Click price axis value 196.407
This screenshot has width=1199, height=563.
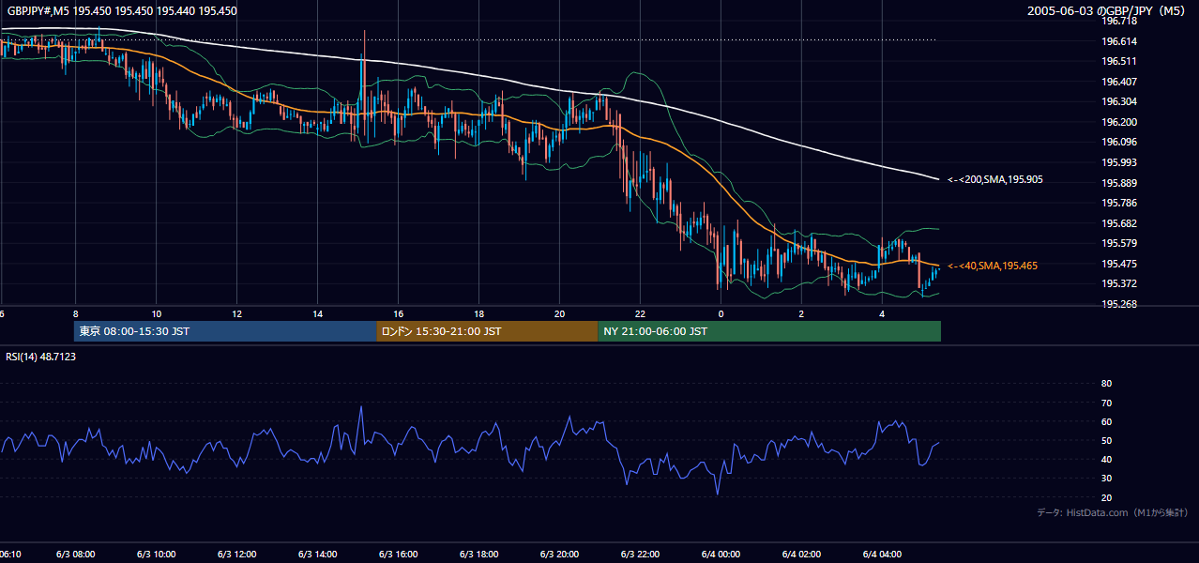pos(1120,82)
